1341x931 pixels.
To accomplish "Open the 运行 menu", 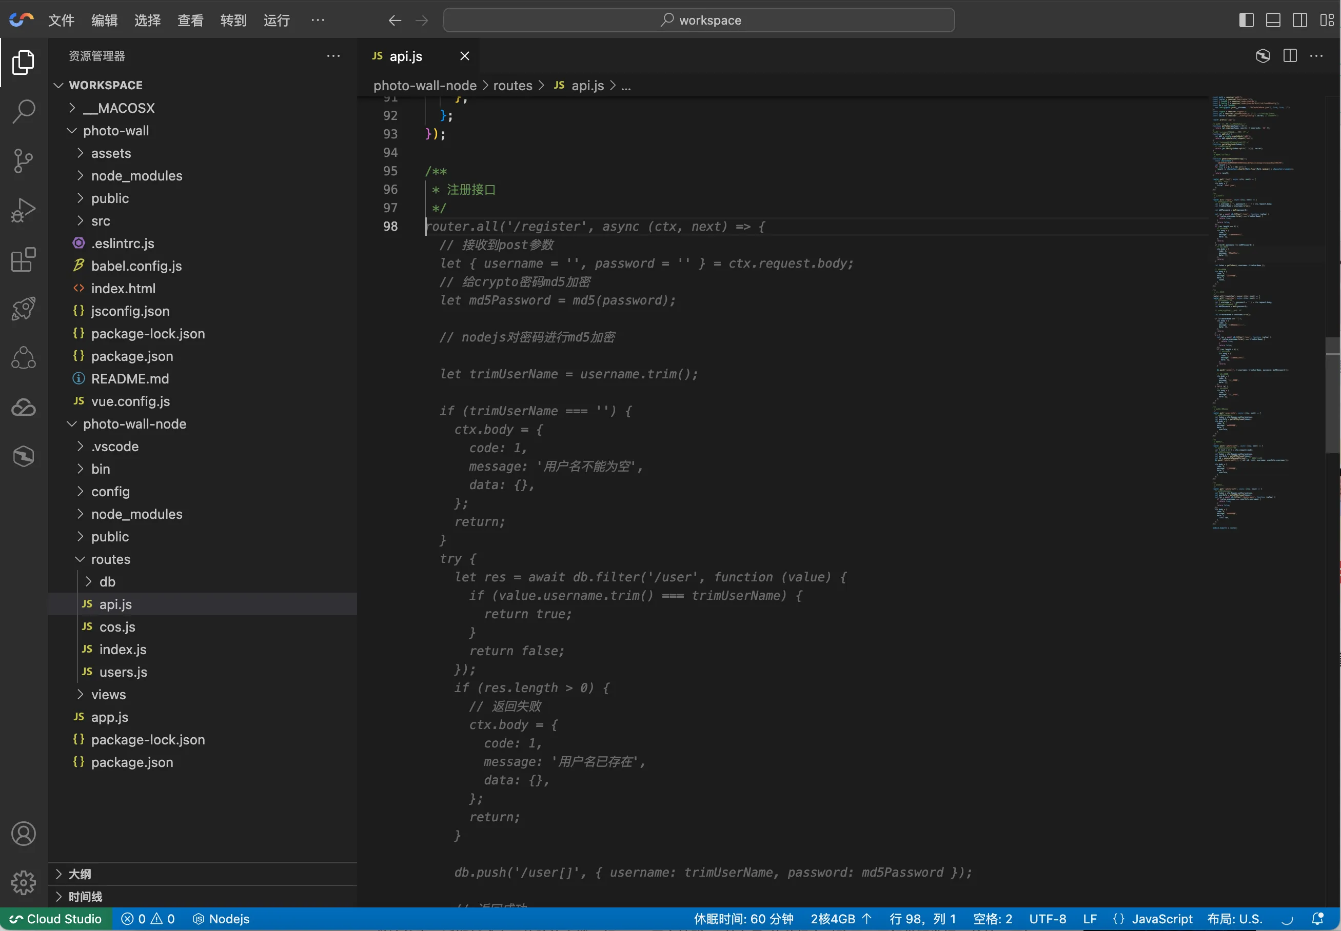I will (277, 21).
